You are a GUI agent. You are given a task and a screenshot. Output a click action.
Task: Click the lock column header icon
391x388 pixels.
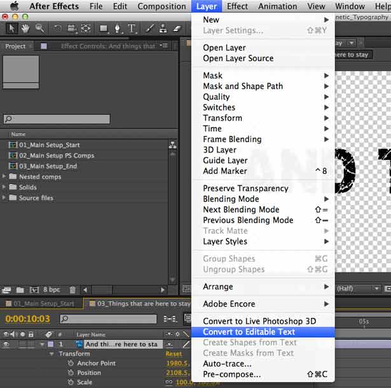[x=31, y=334]
